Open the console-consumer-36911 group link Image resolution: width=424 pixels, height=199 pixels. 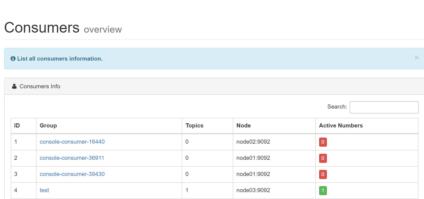72,158
